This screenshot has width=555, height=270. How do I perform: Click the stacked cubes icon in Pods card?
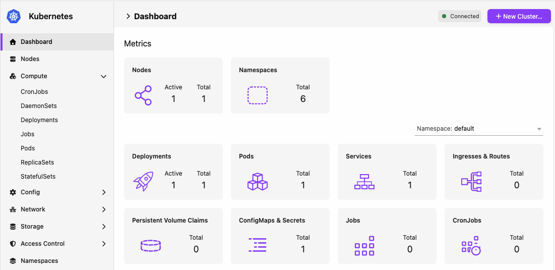point(257,181)
